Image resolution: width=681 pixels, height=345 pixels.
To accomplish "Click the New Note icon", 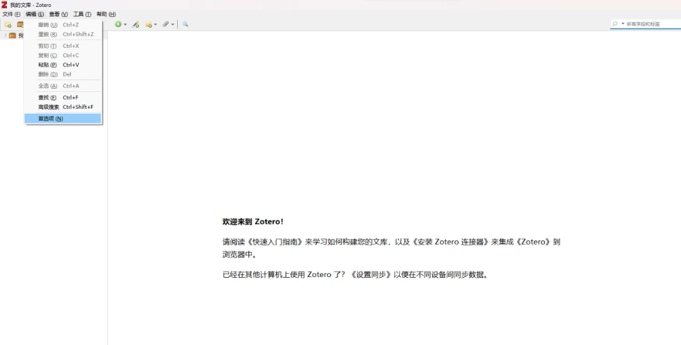I will [149, 25].
